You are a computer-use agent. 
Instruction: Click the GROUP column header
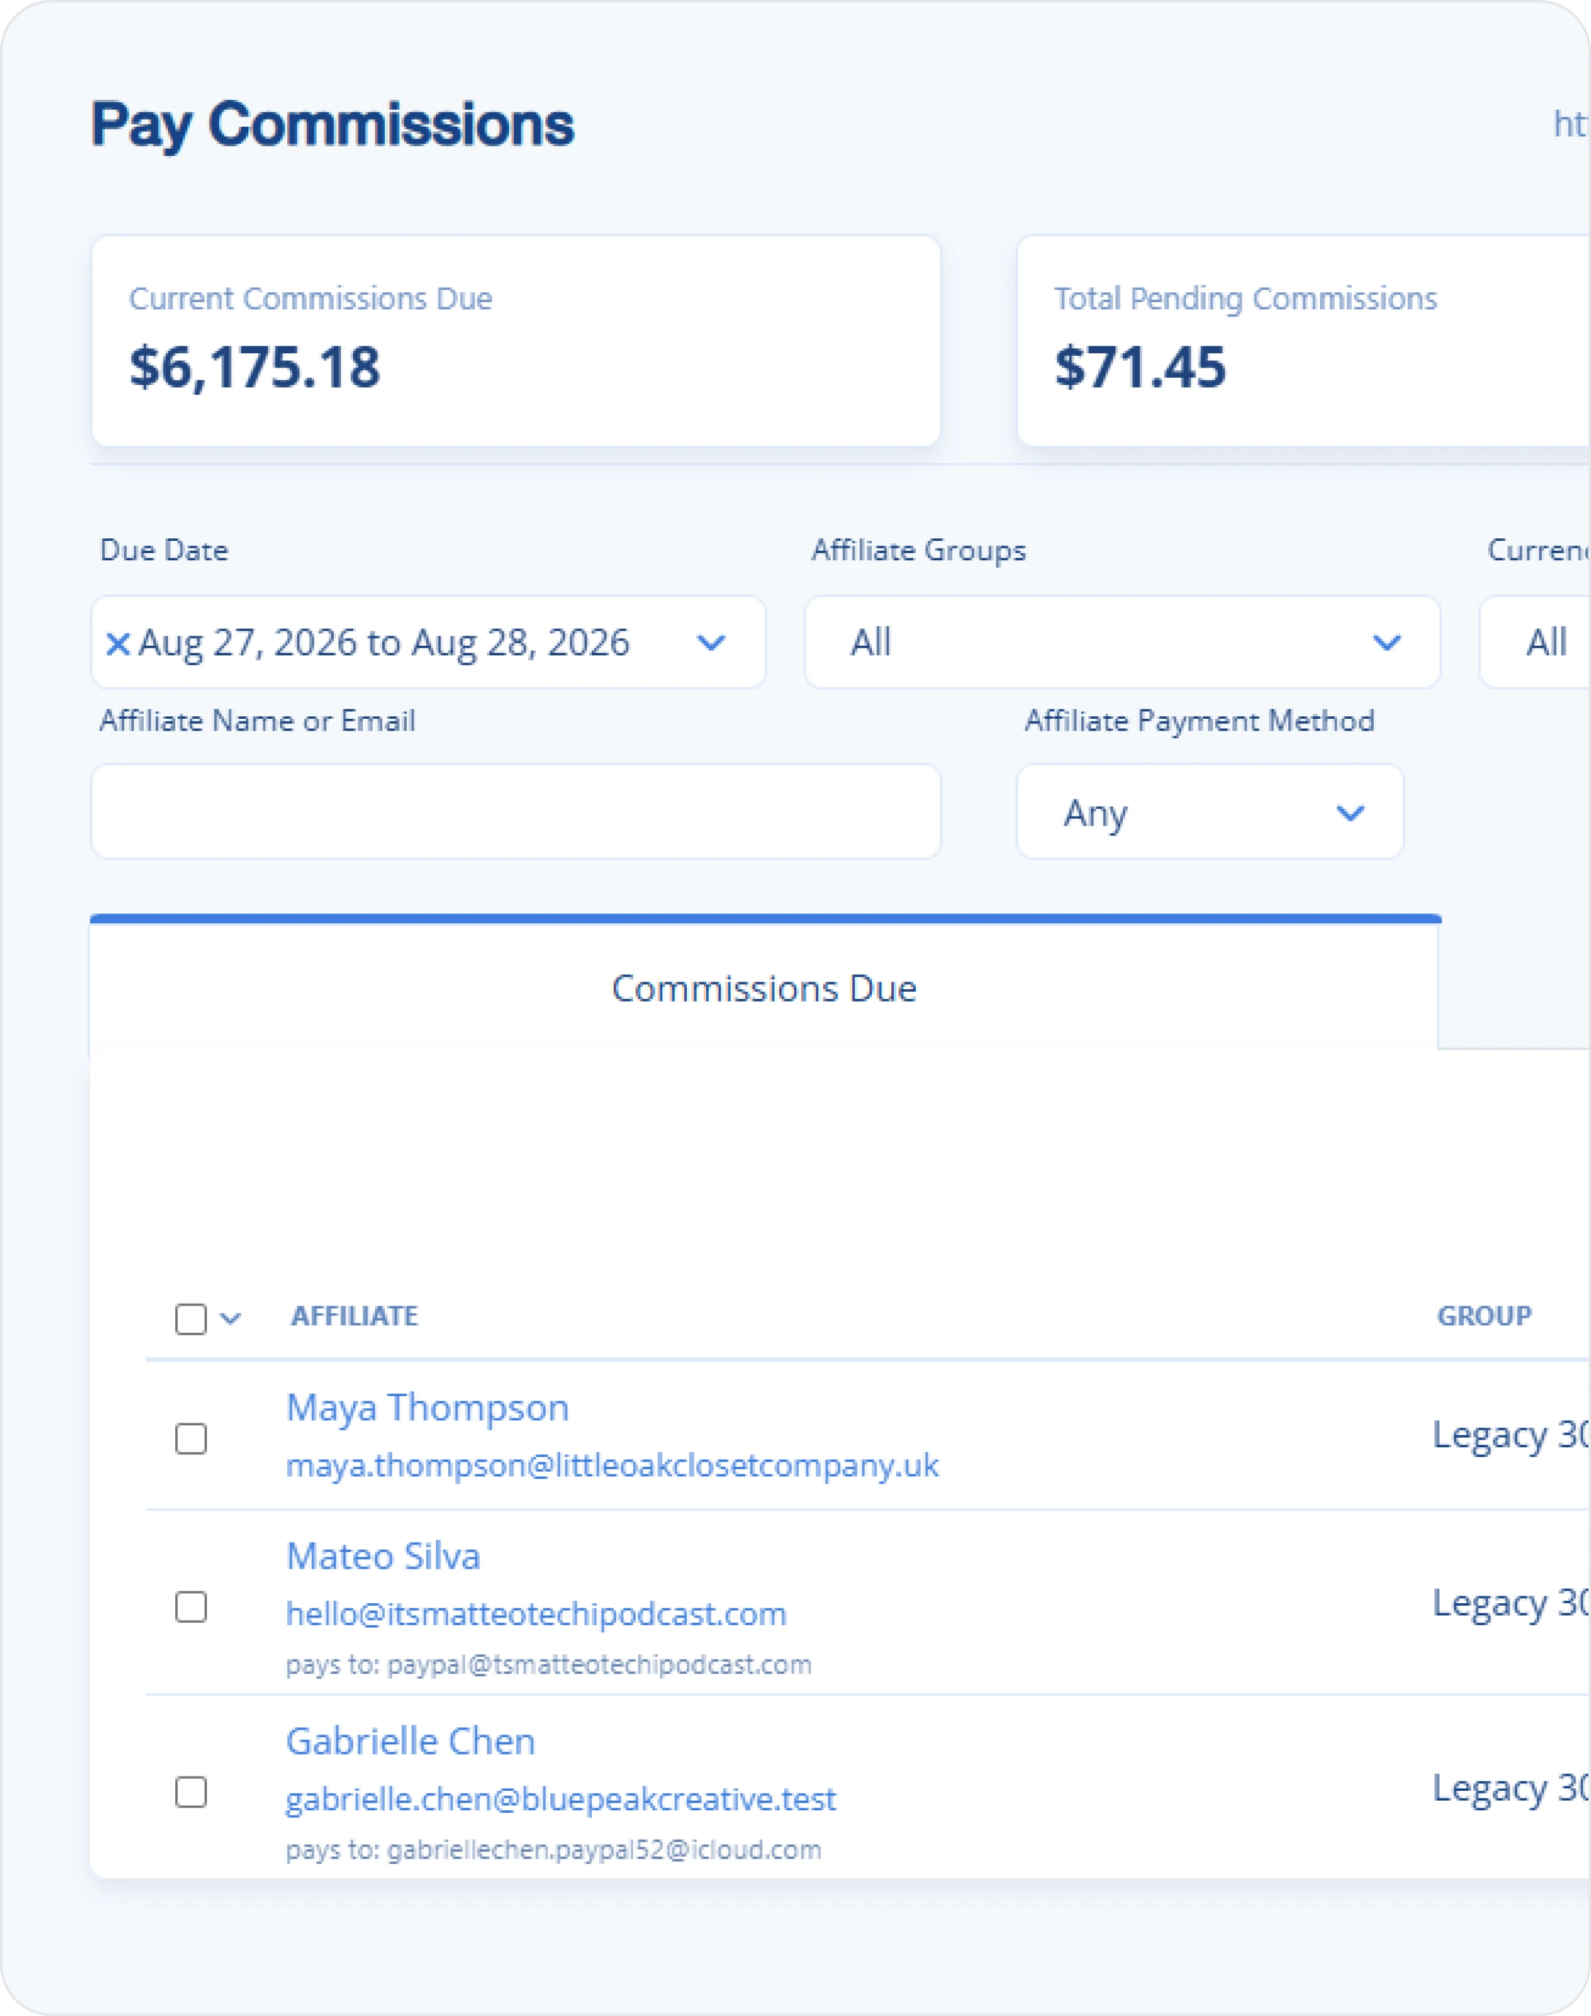pos(1484,1317)
